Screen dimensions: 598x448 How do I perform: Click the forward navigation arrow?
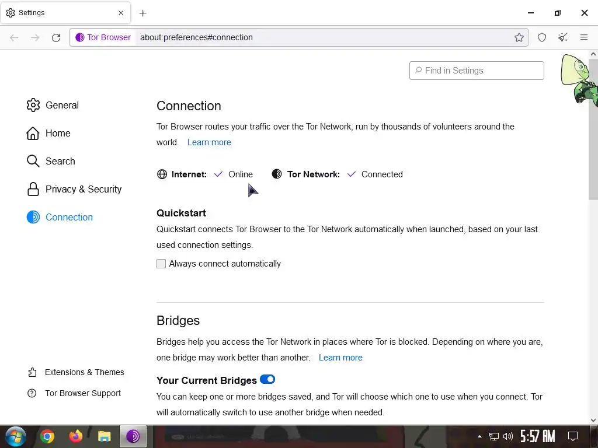35,37
